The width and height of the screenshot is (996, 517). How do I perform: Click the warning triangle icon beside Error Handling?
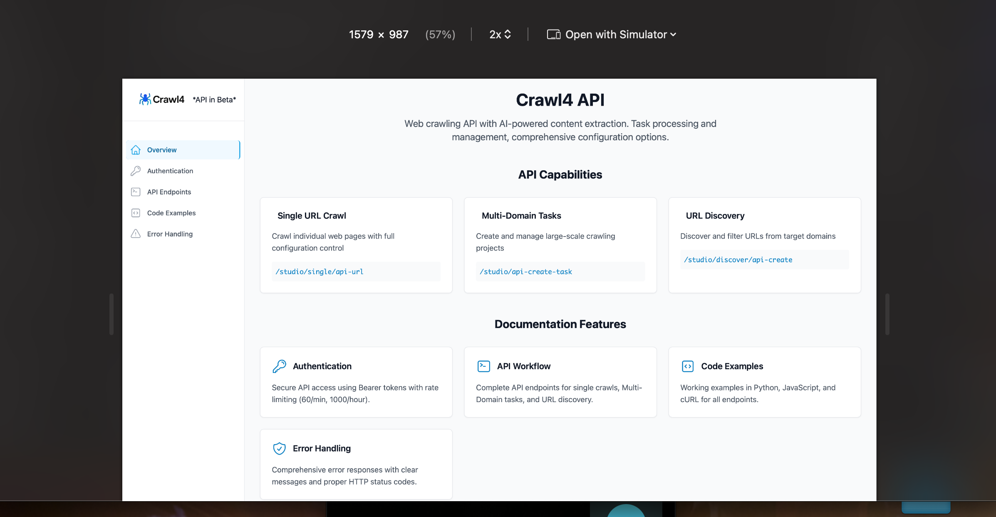(x=136, y=234)
